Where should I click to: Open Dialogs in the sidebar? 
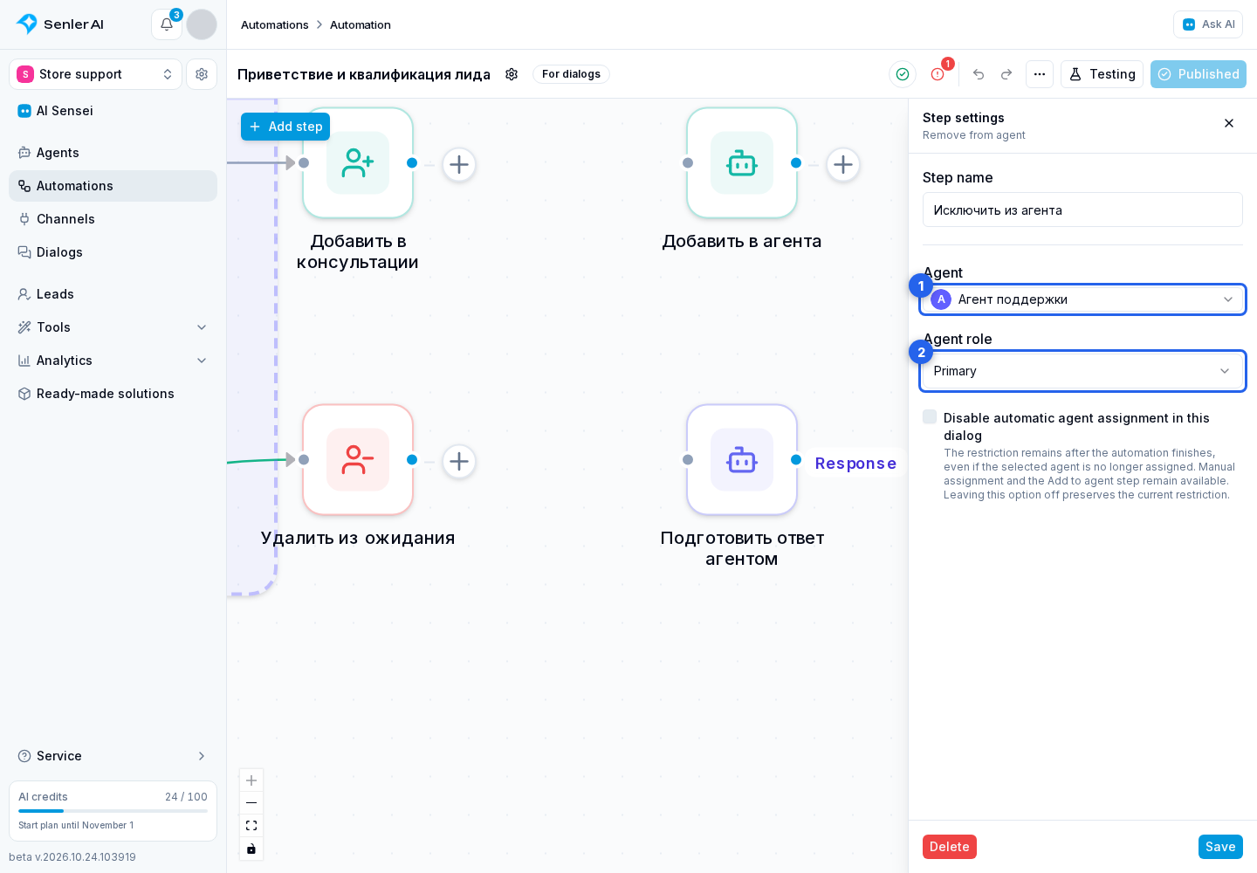[113, 252]
